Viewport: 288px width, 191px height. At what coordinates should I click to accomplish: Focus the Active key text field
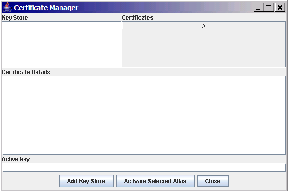(144, 168)
